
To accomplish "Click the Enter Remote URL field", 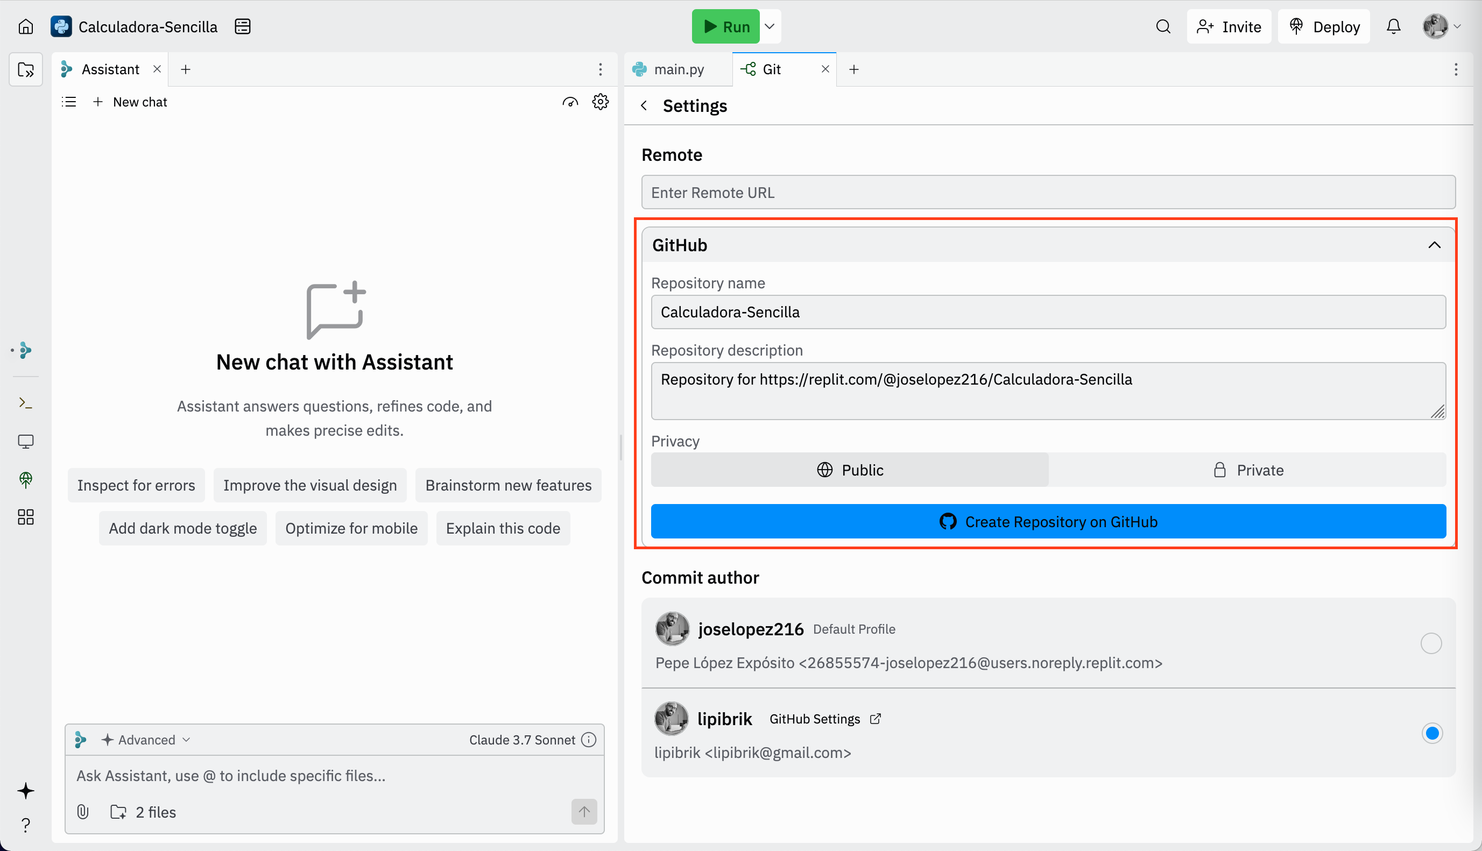I will pyautogui.click(x=1048, y=192).
